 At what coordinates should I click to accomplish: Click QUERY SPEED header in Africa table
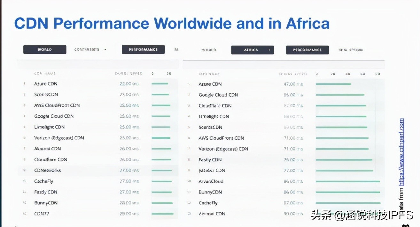click(x=293, y=74)
